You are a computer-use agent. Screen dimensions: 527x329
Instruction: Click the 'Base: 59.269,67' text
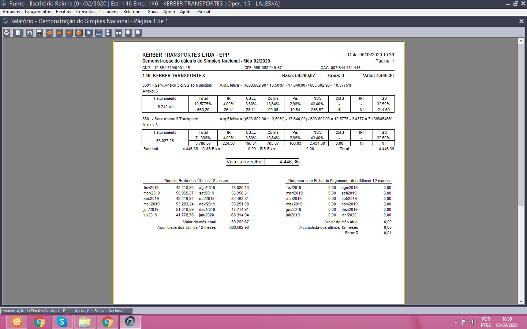(x=299, y=76)
